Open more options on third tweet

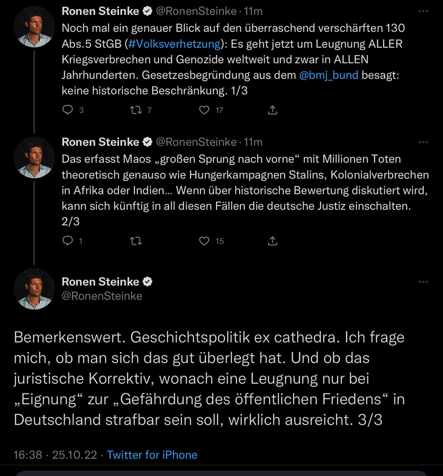coord(423,282)
